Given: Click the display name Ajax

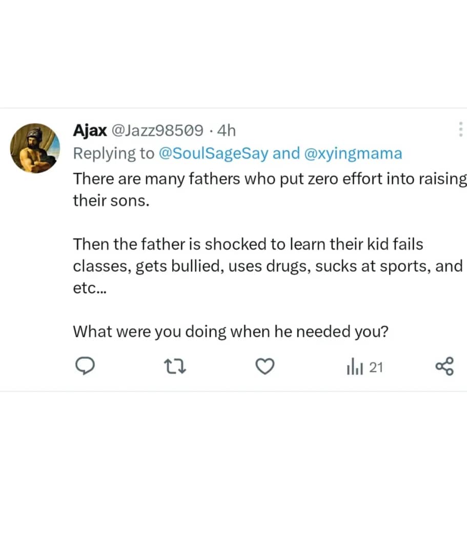Looking at the screenshot, I should (x=90, y=130).
